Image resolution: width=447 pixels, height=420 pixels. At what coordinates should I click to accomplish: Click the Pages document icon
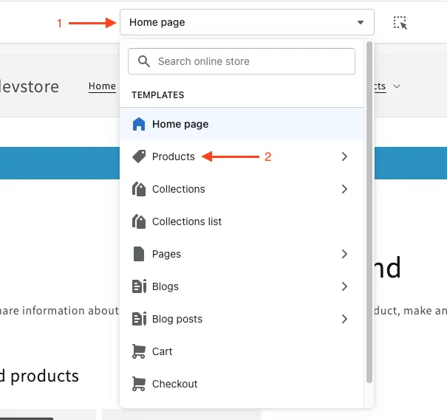[139, 254]
